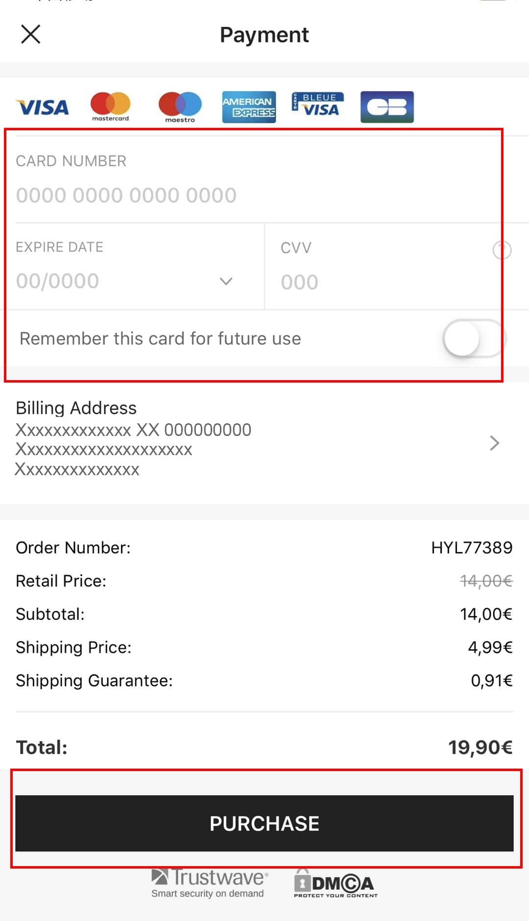Choose the Carte Bleue Visa logo
529x921 pixels.
(318, 105)
